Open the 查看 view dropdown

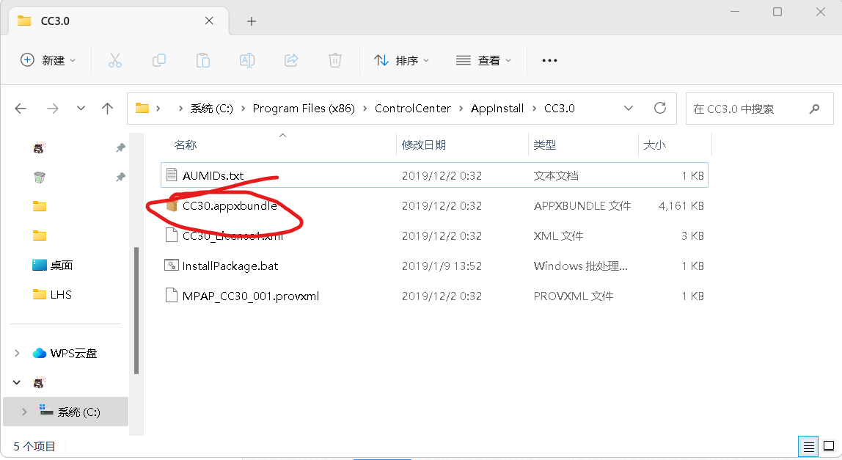click(x=483, y=60)
